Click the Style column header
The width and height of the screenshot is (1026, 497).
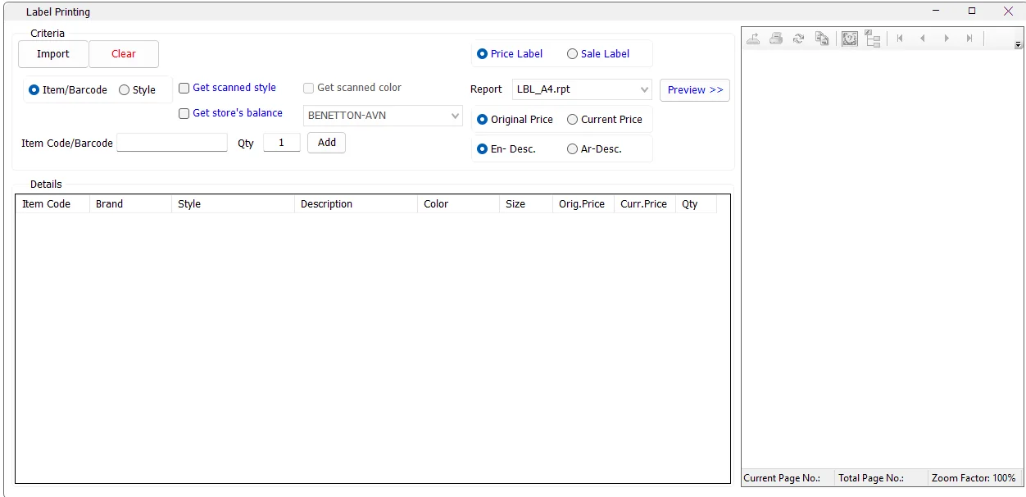pyautogui.click(x=233, y=204)
